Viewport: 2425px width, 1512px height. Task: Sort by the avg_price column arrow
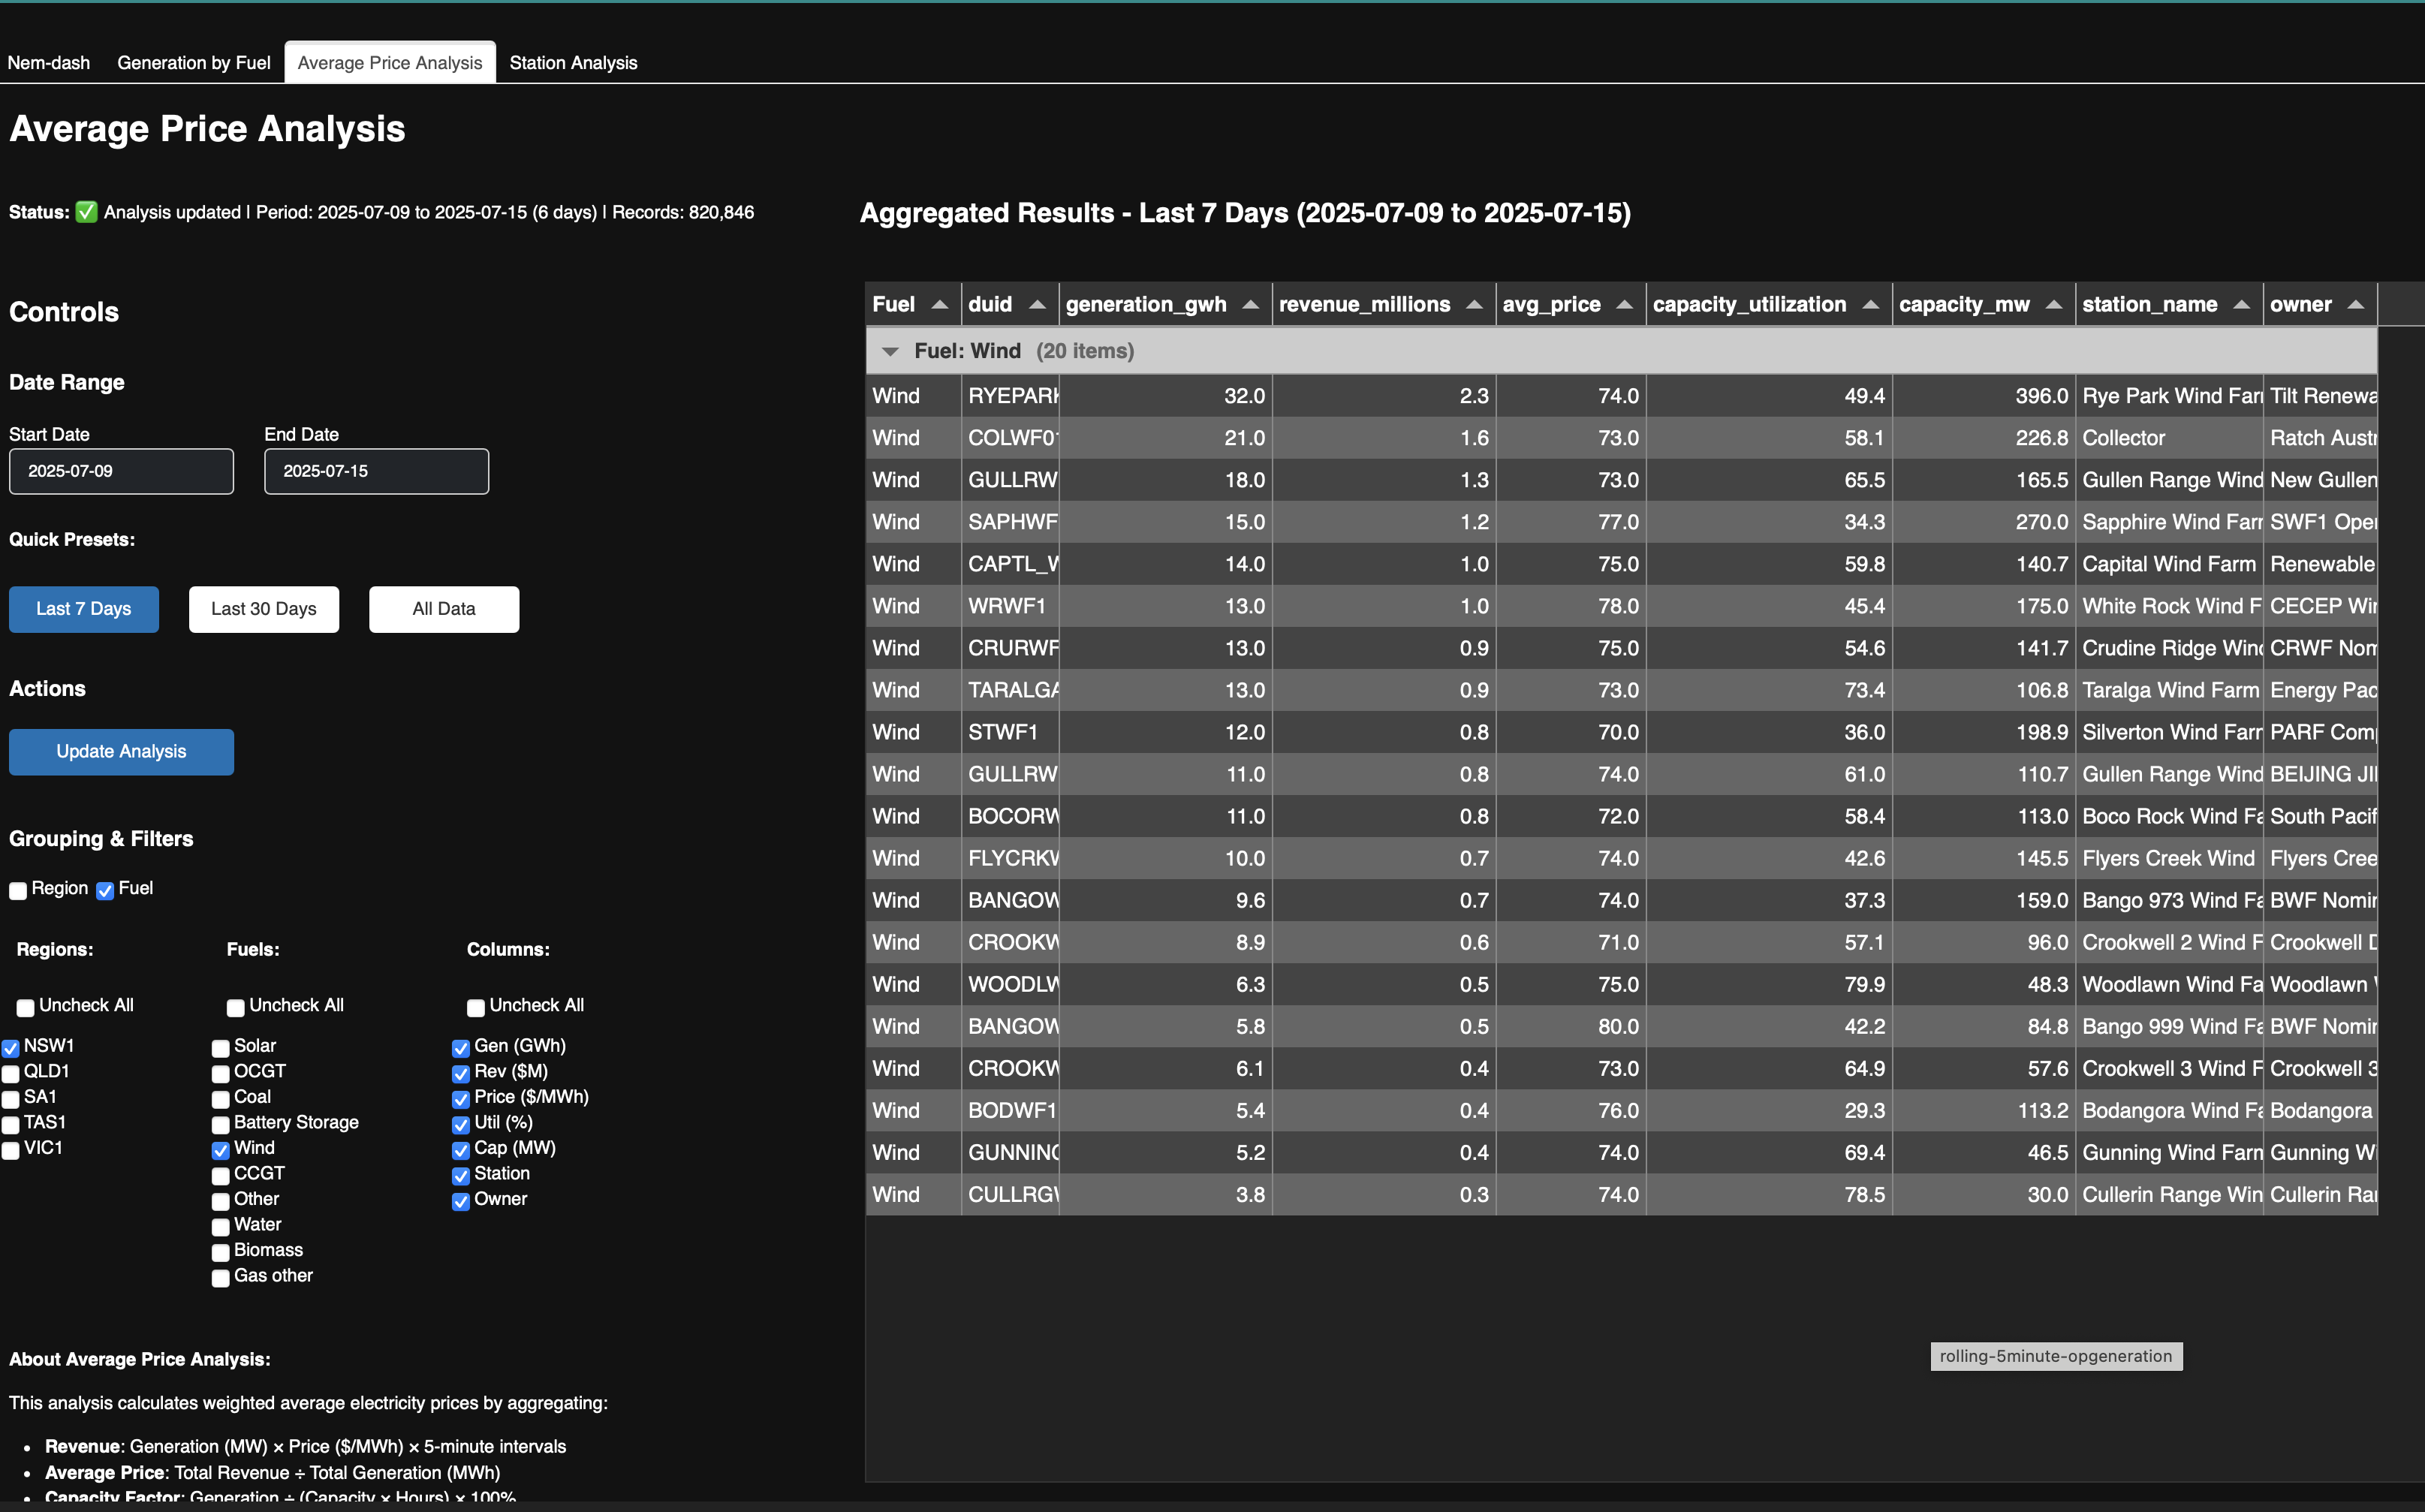click(1624, 305)
